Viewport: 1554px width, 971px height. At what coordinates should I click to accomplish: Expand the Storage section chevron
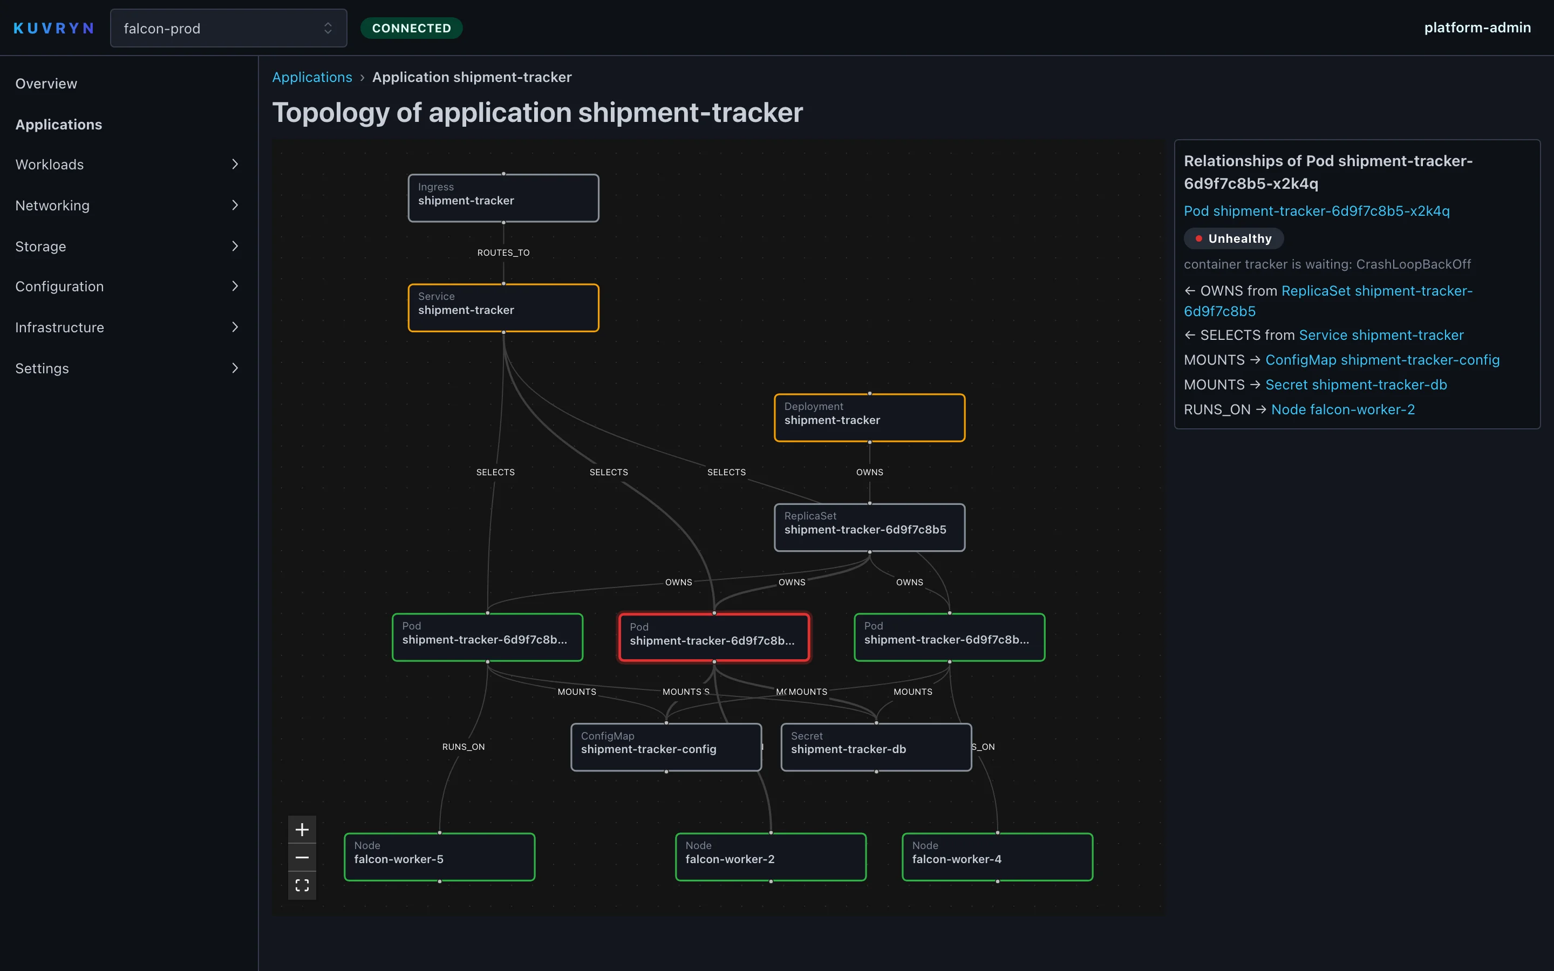(235, 247)
